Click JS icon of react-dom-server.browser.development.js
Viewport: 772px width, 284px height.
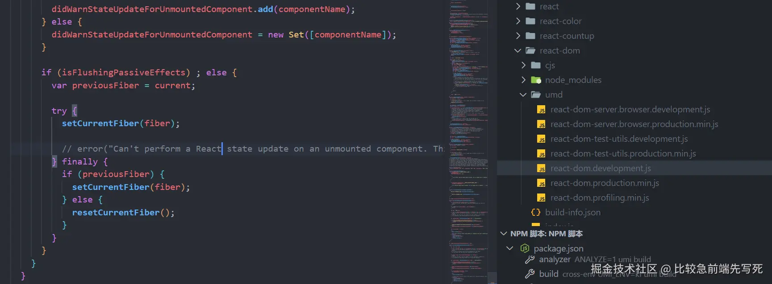point(541,110)
